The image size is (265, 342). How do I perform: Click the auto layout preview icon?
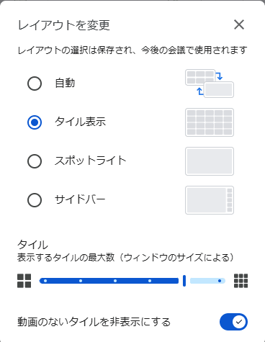coord(210,84)
